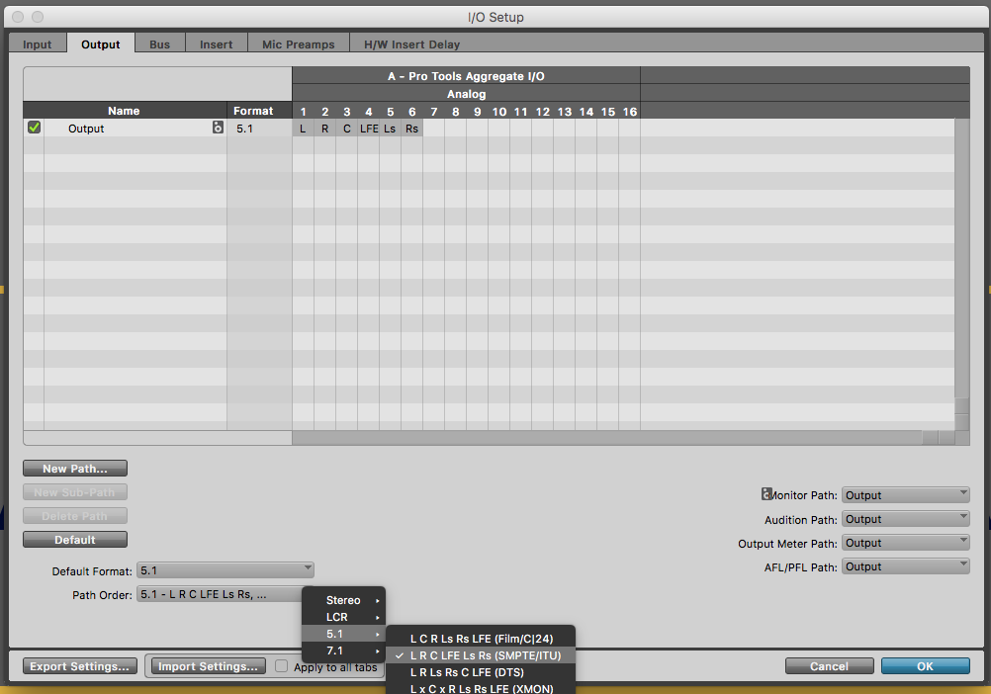This screenshot has width=991, height=694.
Task: Pick Stereo in the Path Order menu
Action: tap(343, 600)
